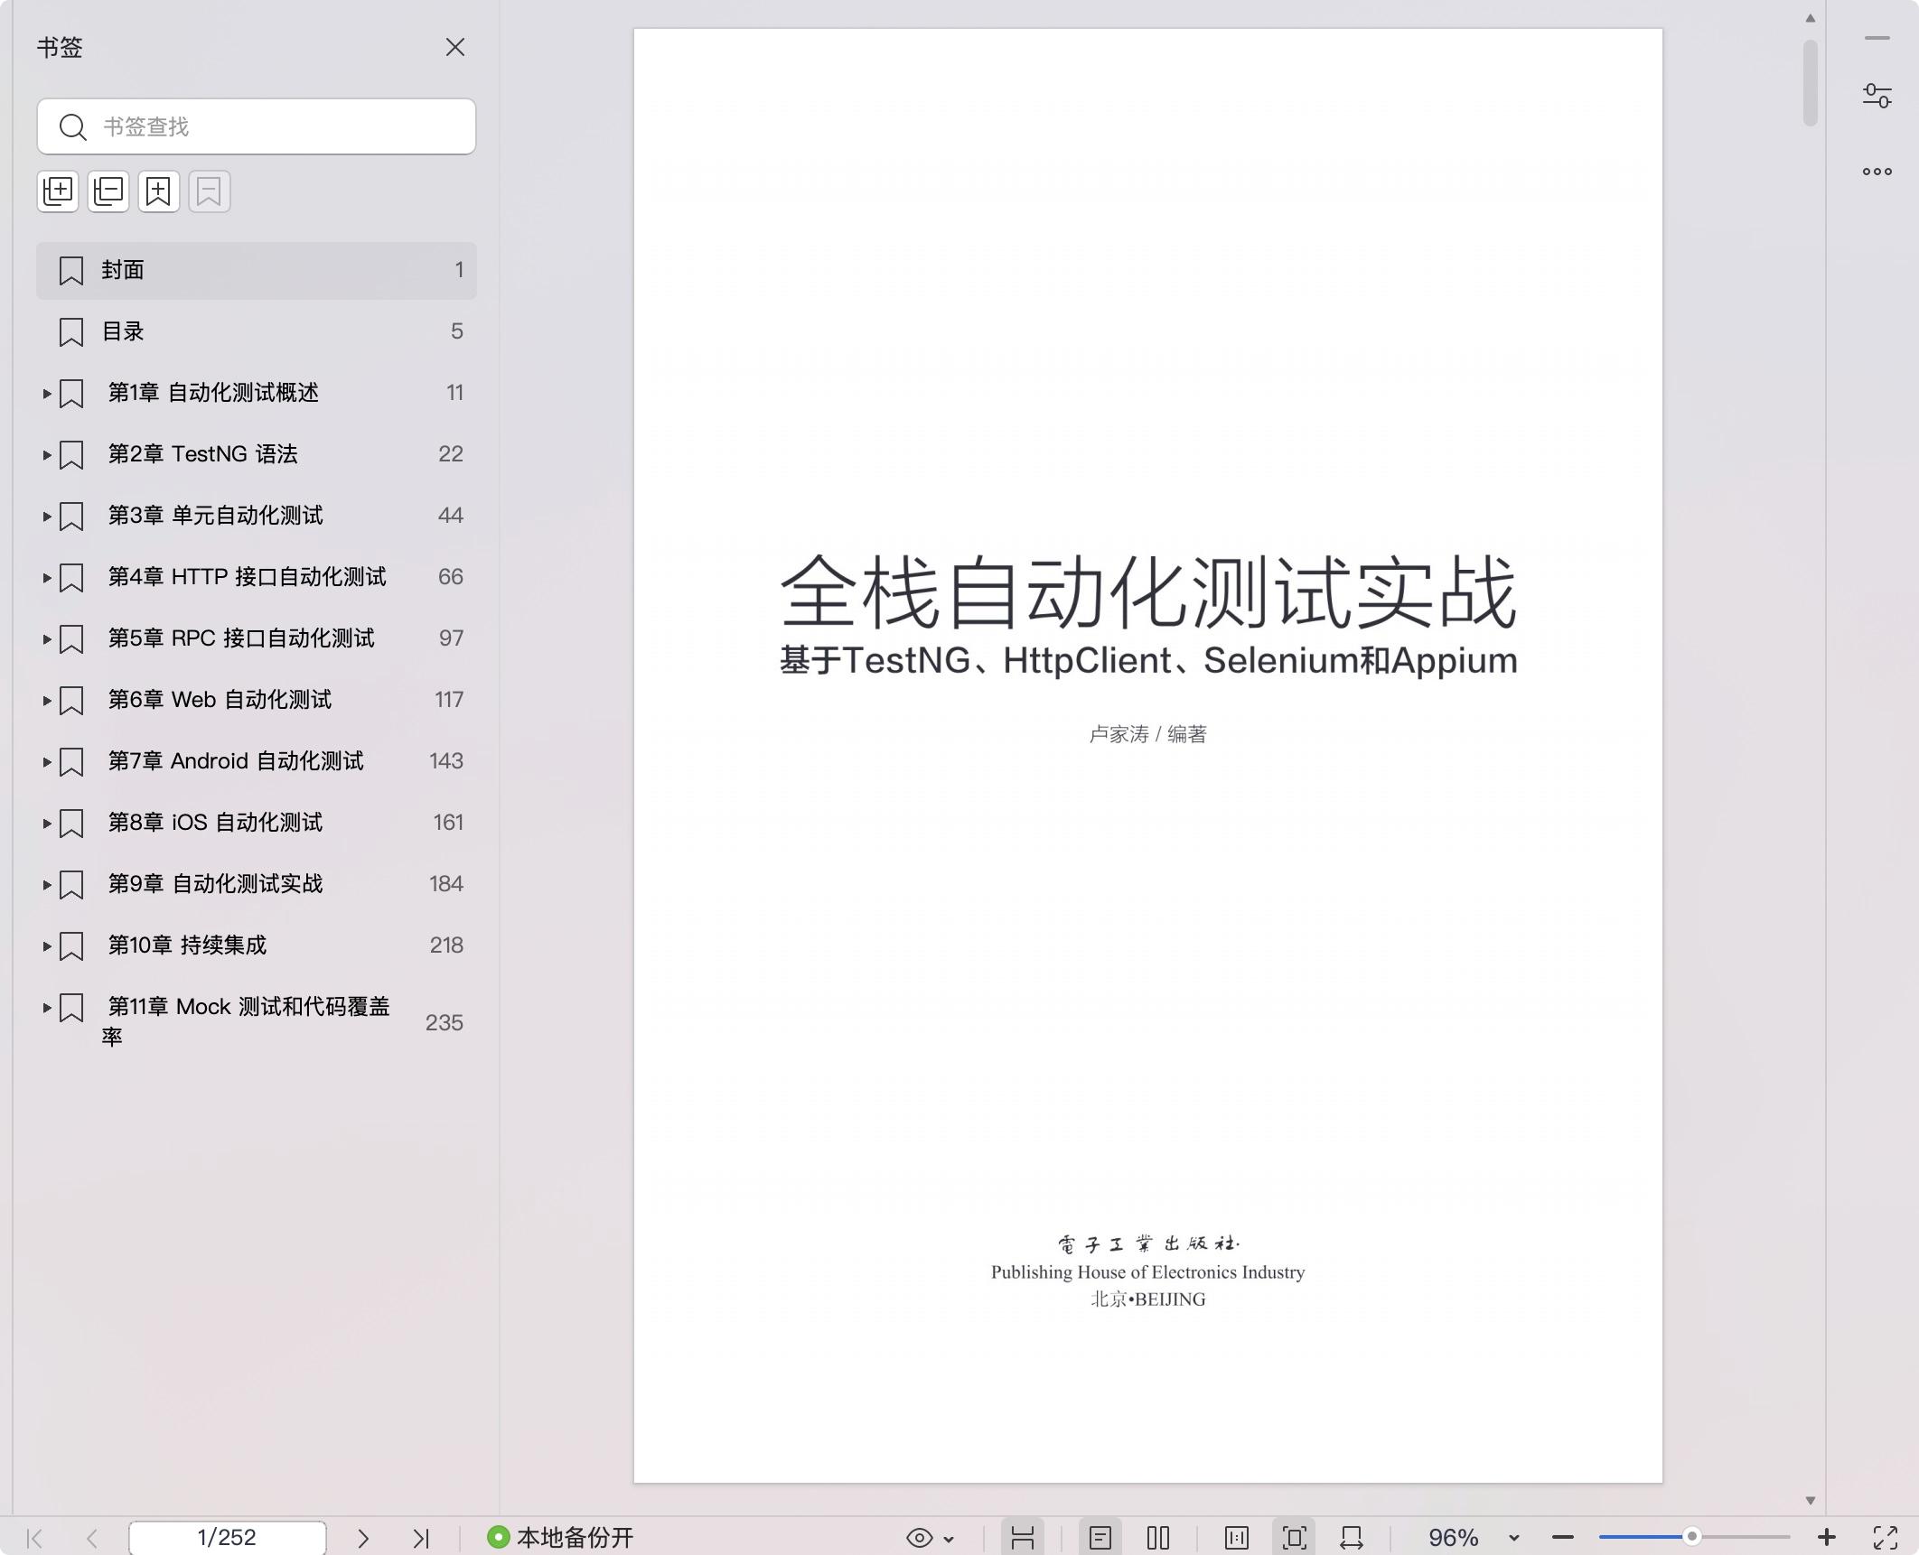This screenshot has height=1555, width=1919.
Task: Click author text 卢家涛 / 编著
Action: (x=1147, y=735)
